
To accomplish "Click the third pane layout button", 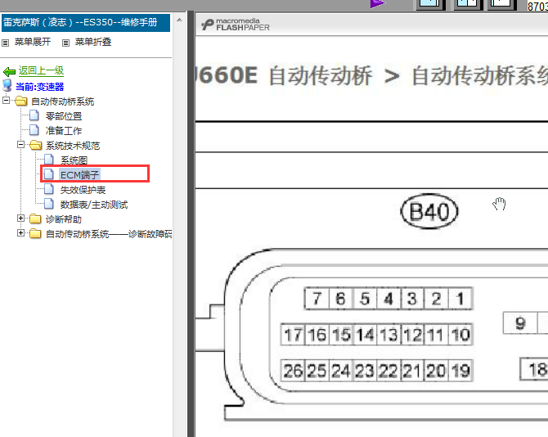I will 501,4.
